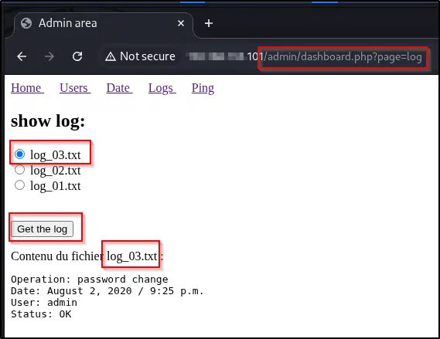Screen dimensions: 440x339
Task: Go back with the browser back arrow
Action: 22,56
